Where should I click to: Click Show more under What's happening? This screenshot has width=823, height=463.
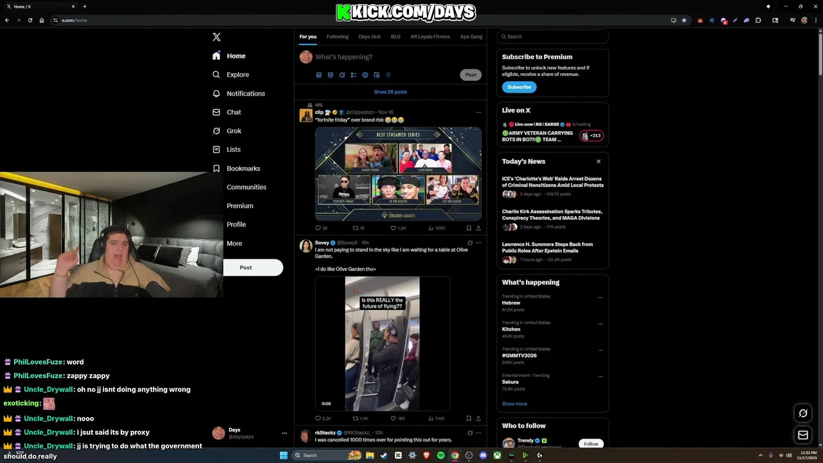[514, 404]
